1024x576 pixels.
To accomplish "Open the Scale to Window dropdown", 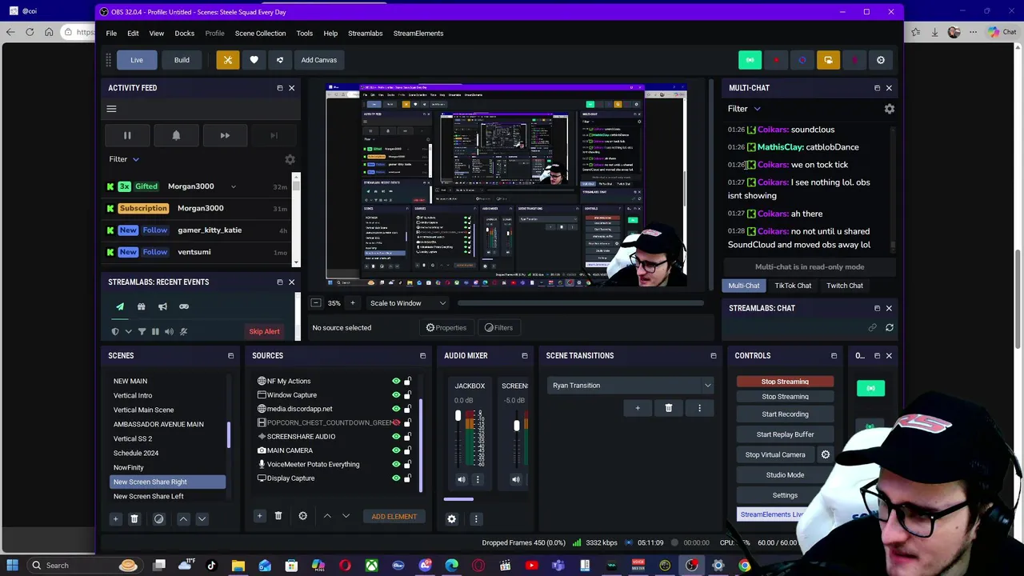I will pos(408,303).
